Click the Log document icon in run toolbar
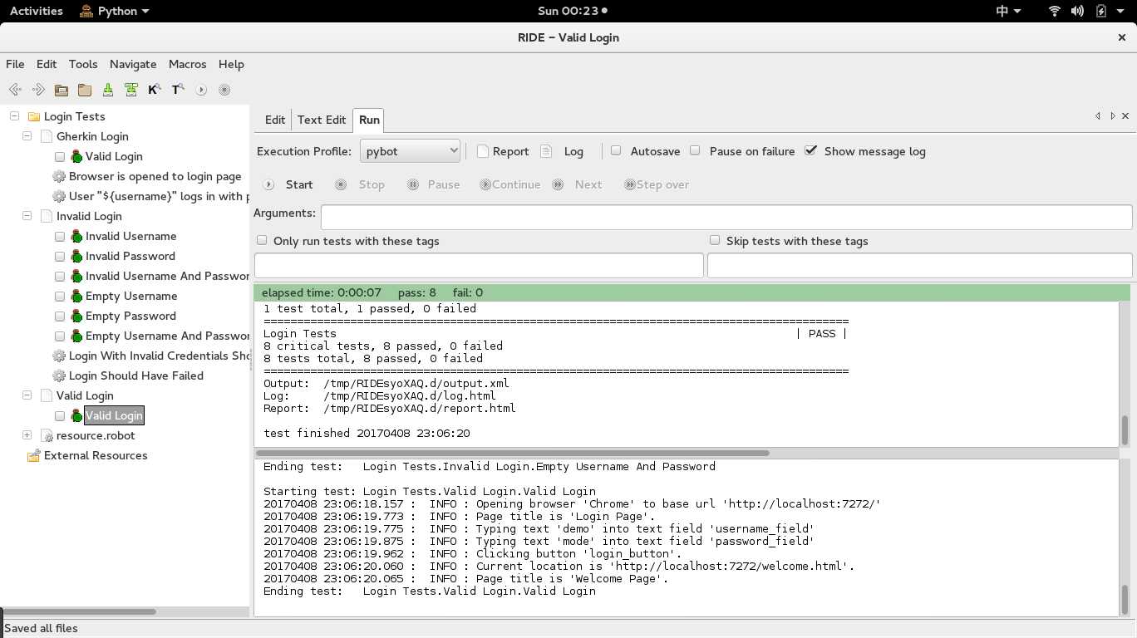1137x638 pixels. 546,151
